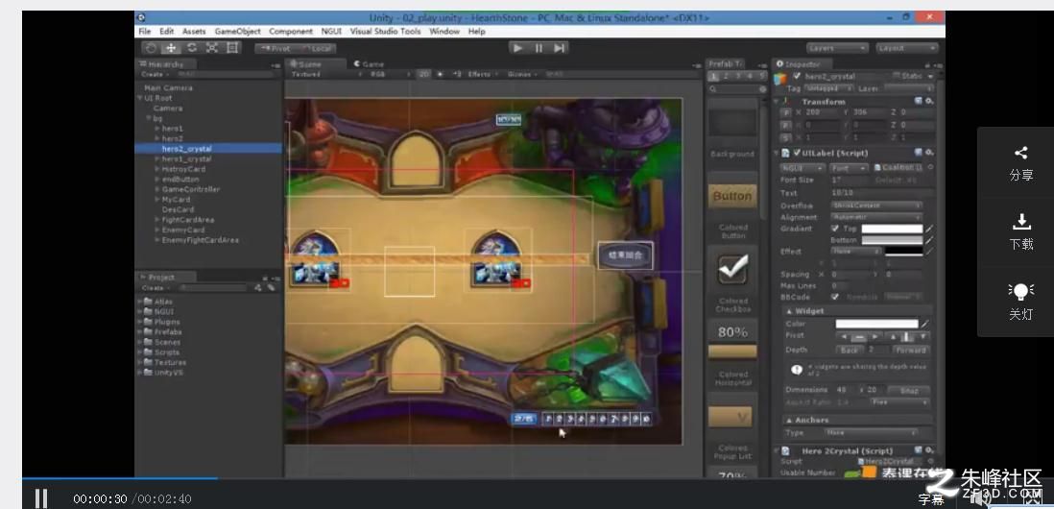Screen dimensions: 1054x509
Task: Click the Gradient Bottom color eyedropper
Action: coord(929,240)
